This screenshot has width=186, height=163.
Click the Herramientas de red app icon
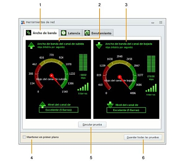coord(23,22)
